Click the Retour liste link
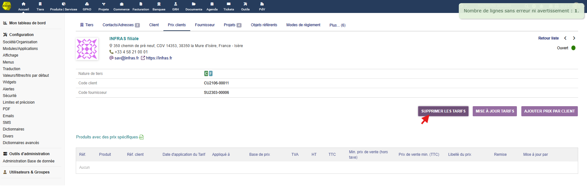 pos(548,38)
